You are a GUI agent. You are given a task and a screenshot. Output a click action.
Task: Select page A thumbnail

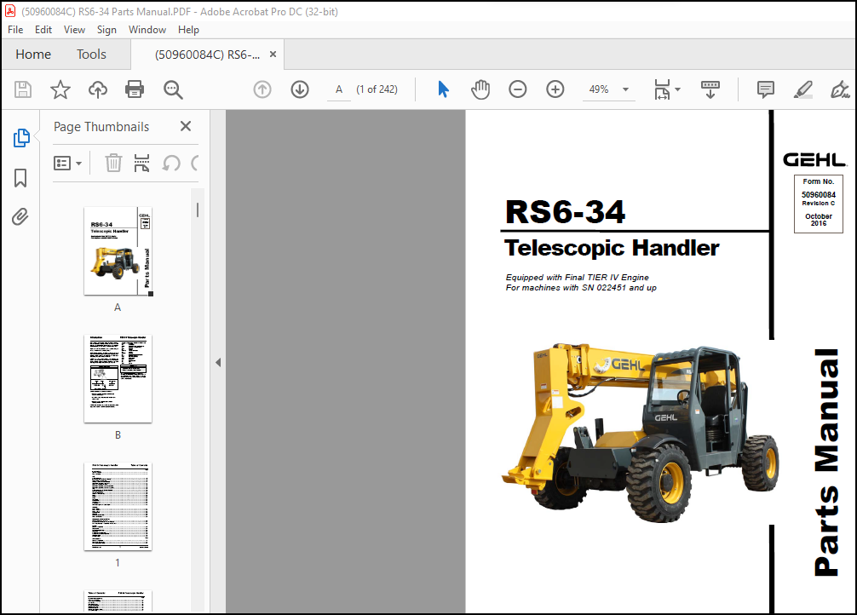pyautogui.click(x=118, y=251)
